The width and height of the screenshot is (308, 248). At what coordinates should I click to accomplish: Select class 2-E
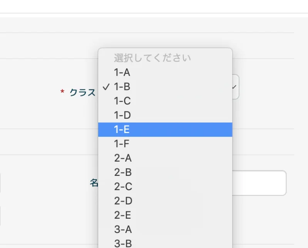click(x=165, y=215)
